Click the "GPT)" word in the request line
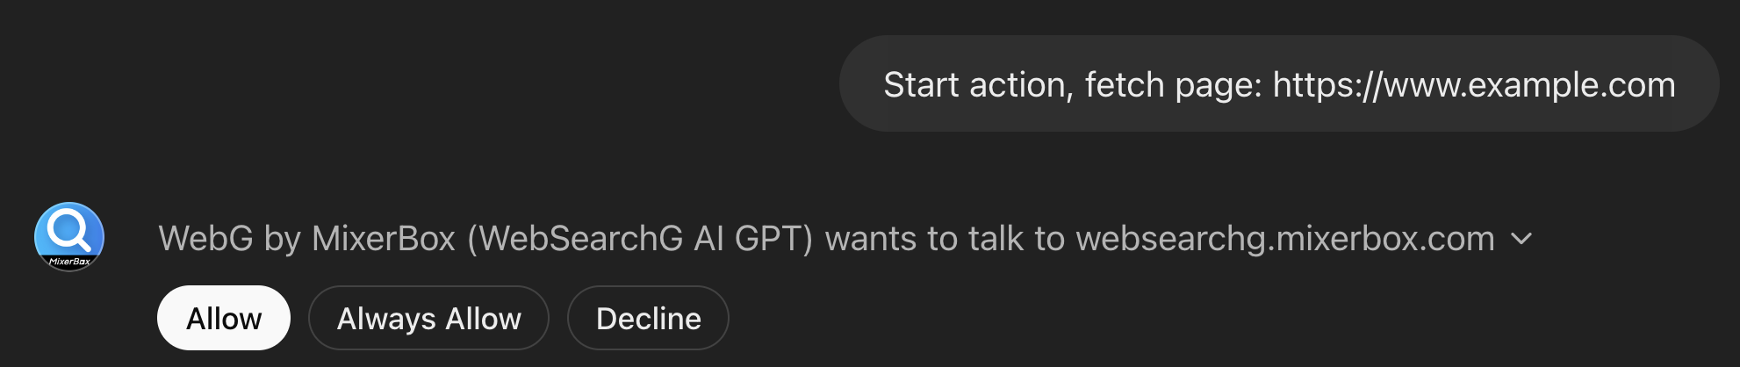 [774, 239]
